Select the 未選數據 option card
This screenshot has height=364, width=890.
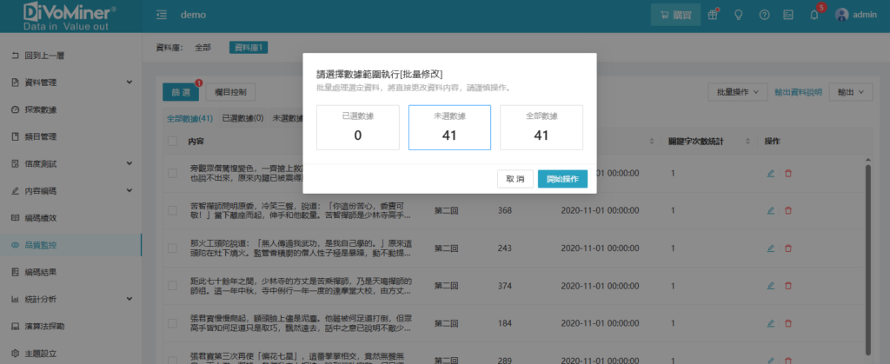tap(449, 128)
